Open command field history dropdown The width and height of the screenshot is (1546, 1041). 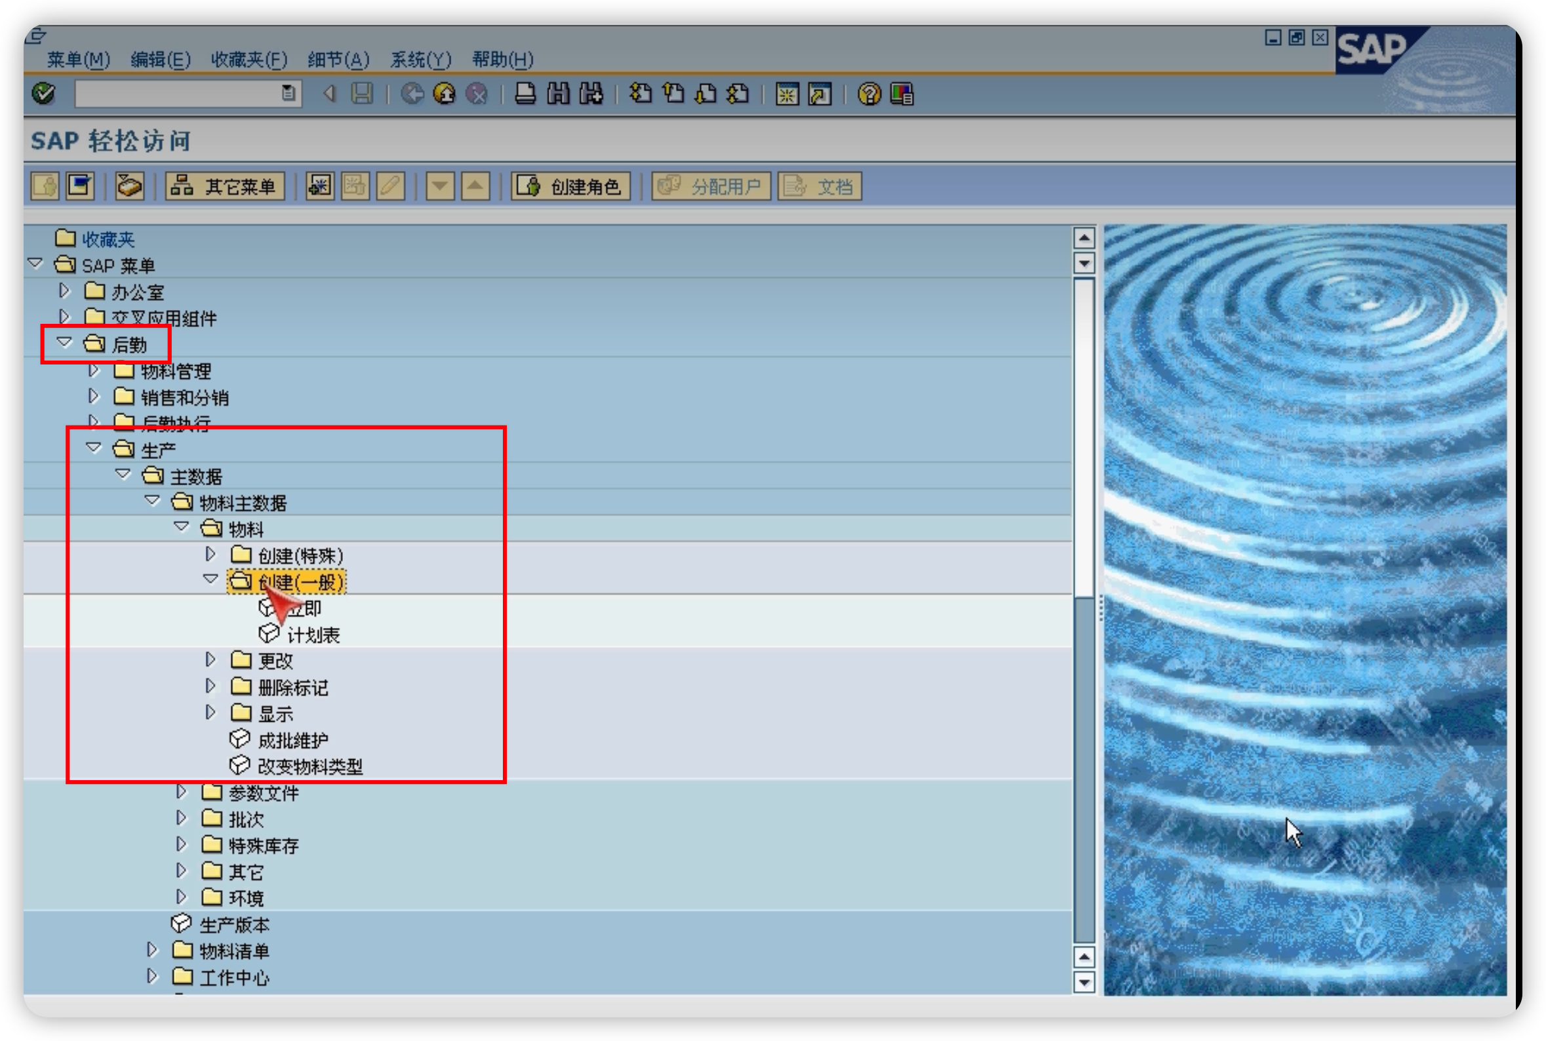tap(288, 94)
